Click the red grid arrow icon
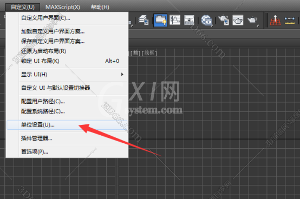 click(x=275, y=20)
